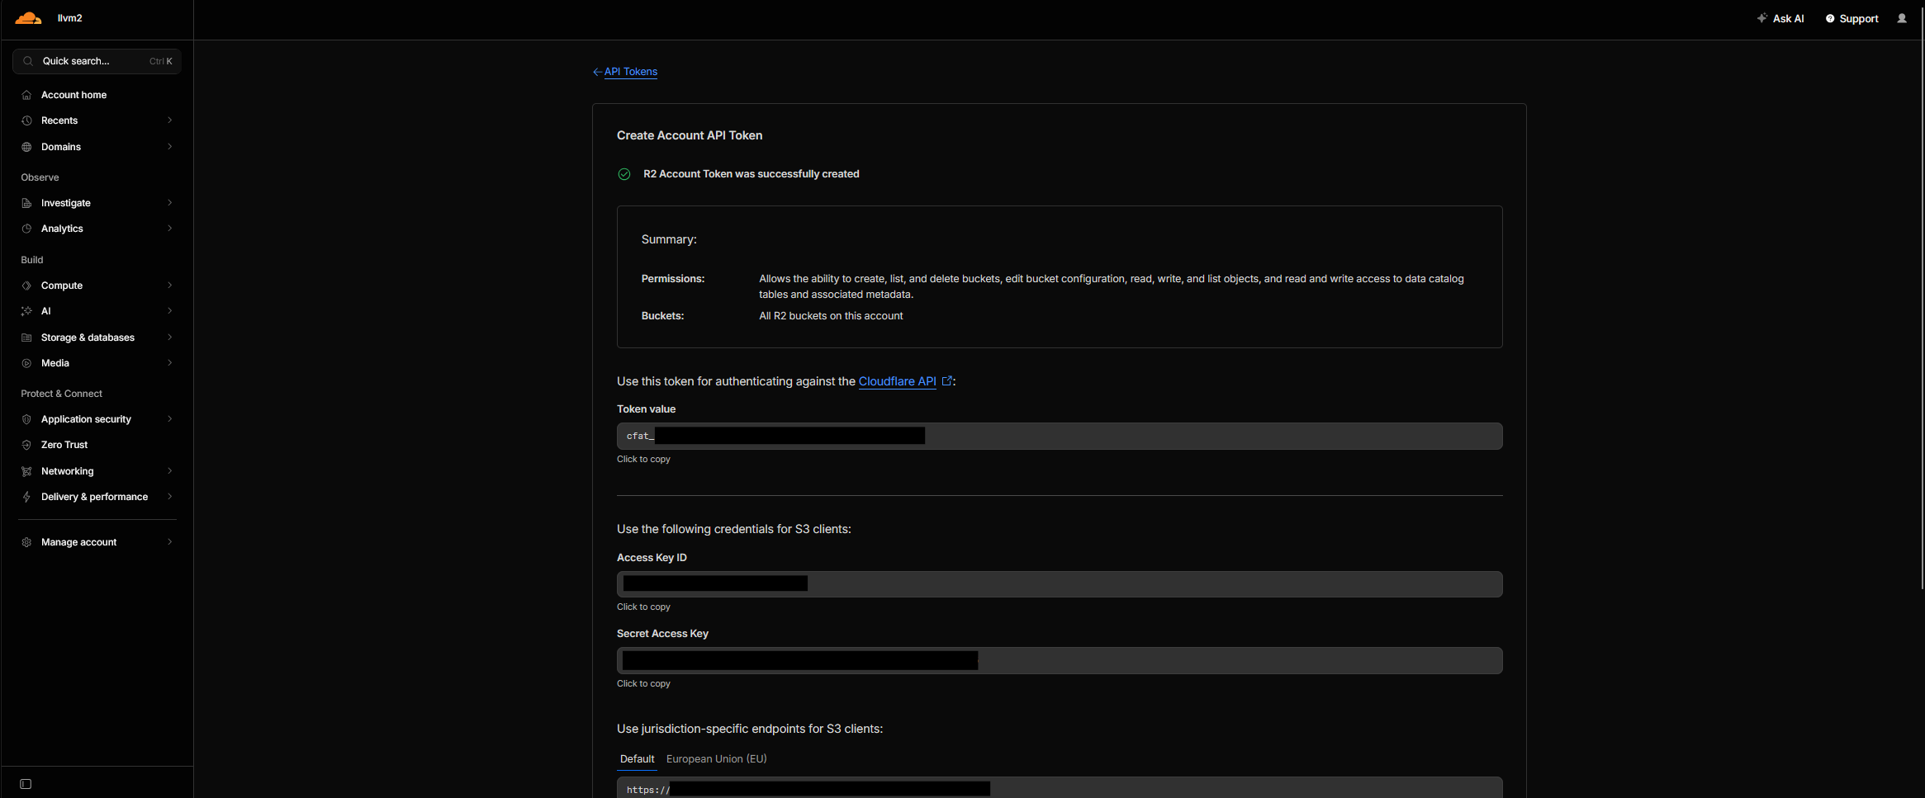Collapse the sidebar with bottom panel icon
Image resolution: width=1925 pixels, height=798 pixels.
point(26,784)
